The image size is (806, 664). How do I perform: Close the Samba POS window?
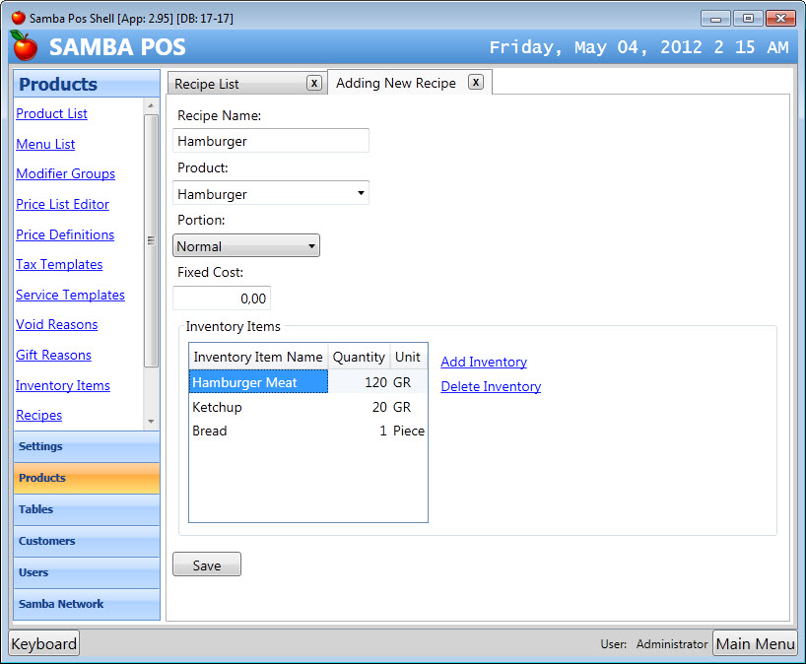(x=780, y=19)
